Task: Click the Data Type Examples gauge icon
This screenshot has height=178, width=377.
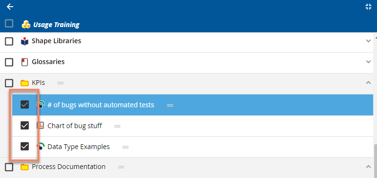Action: (41, 146)
